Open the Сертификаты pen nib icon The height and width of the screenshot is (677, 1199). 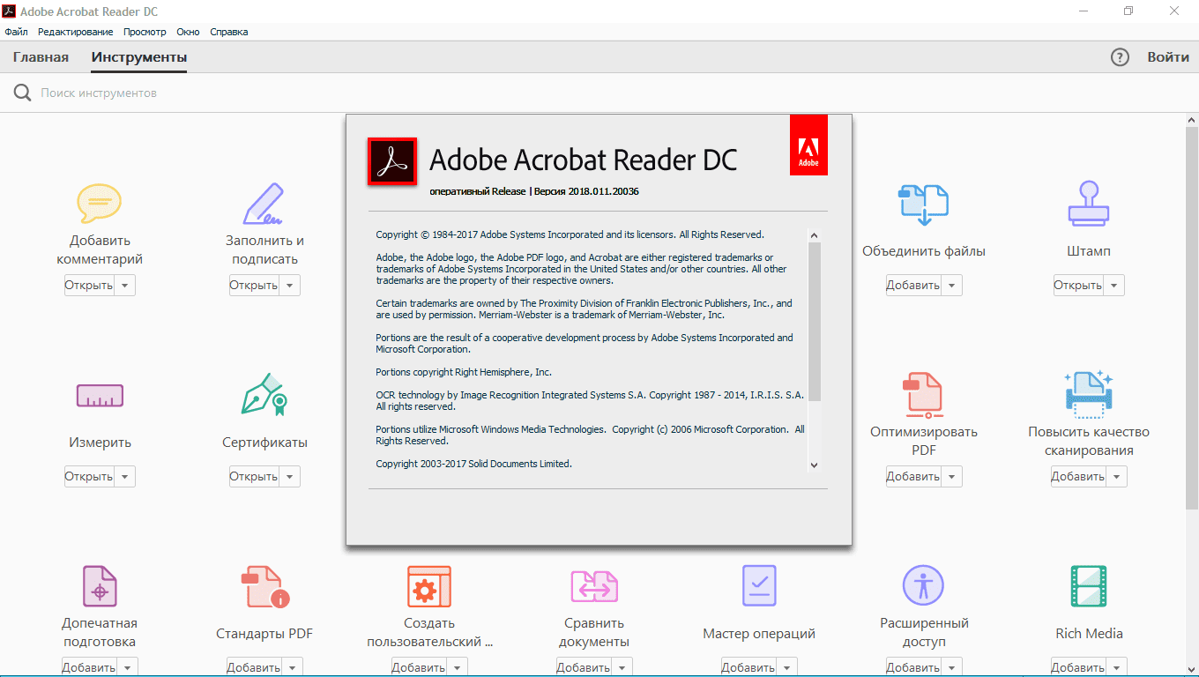pos(264,395)
